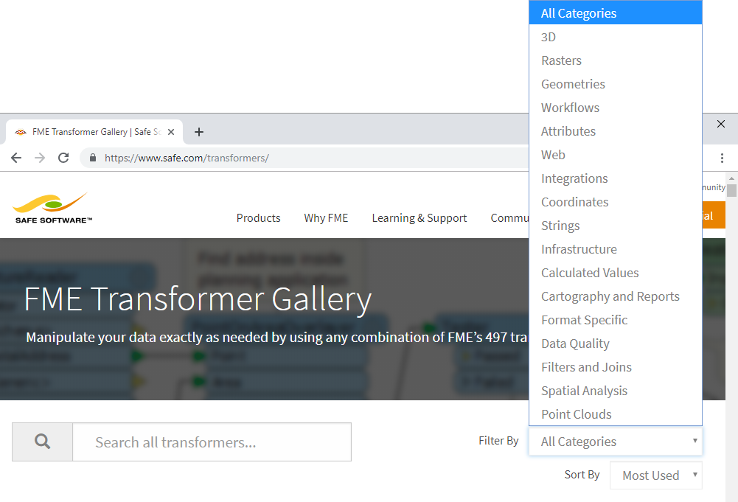
Task: Choose the Coordinates category option
Action: coord(616,202)
